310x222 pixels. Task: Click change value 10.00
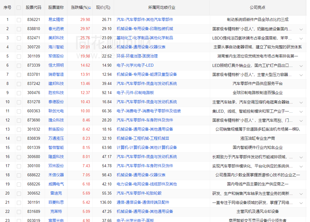[x=85, y=111]
